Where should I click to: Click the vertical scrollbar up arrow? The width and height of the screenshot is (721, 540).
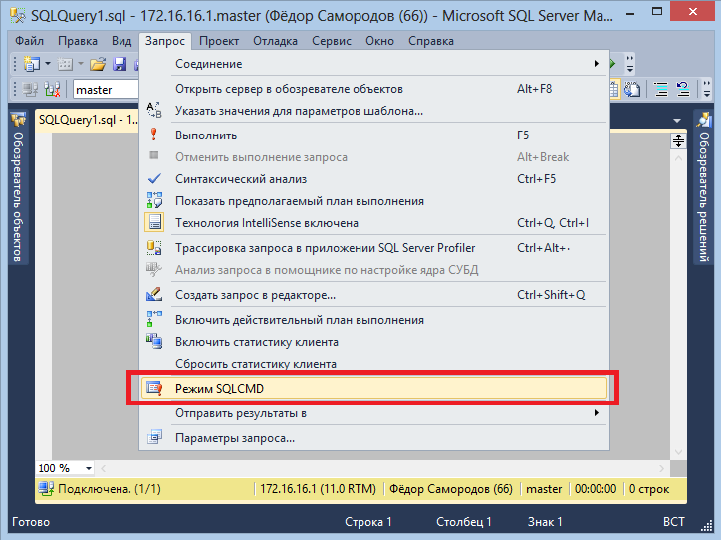679,158
